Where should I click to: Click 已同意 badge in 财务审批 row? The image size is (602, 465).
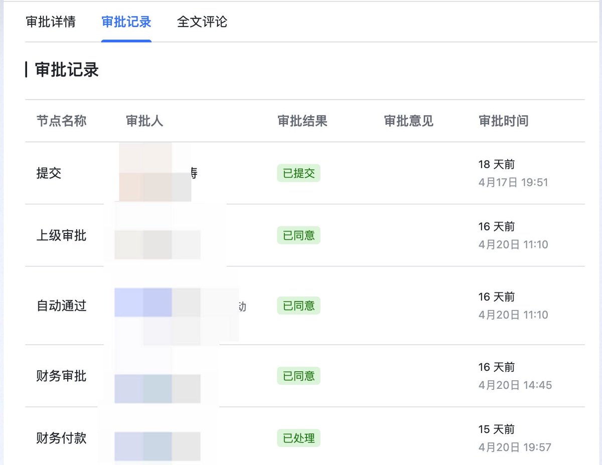pyautogui.click(x=298, y=376)
